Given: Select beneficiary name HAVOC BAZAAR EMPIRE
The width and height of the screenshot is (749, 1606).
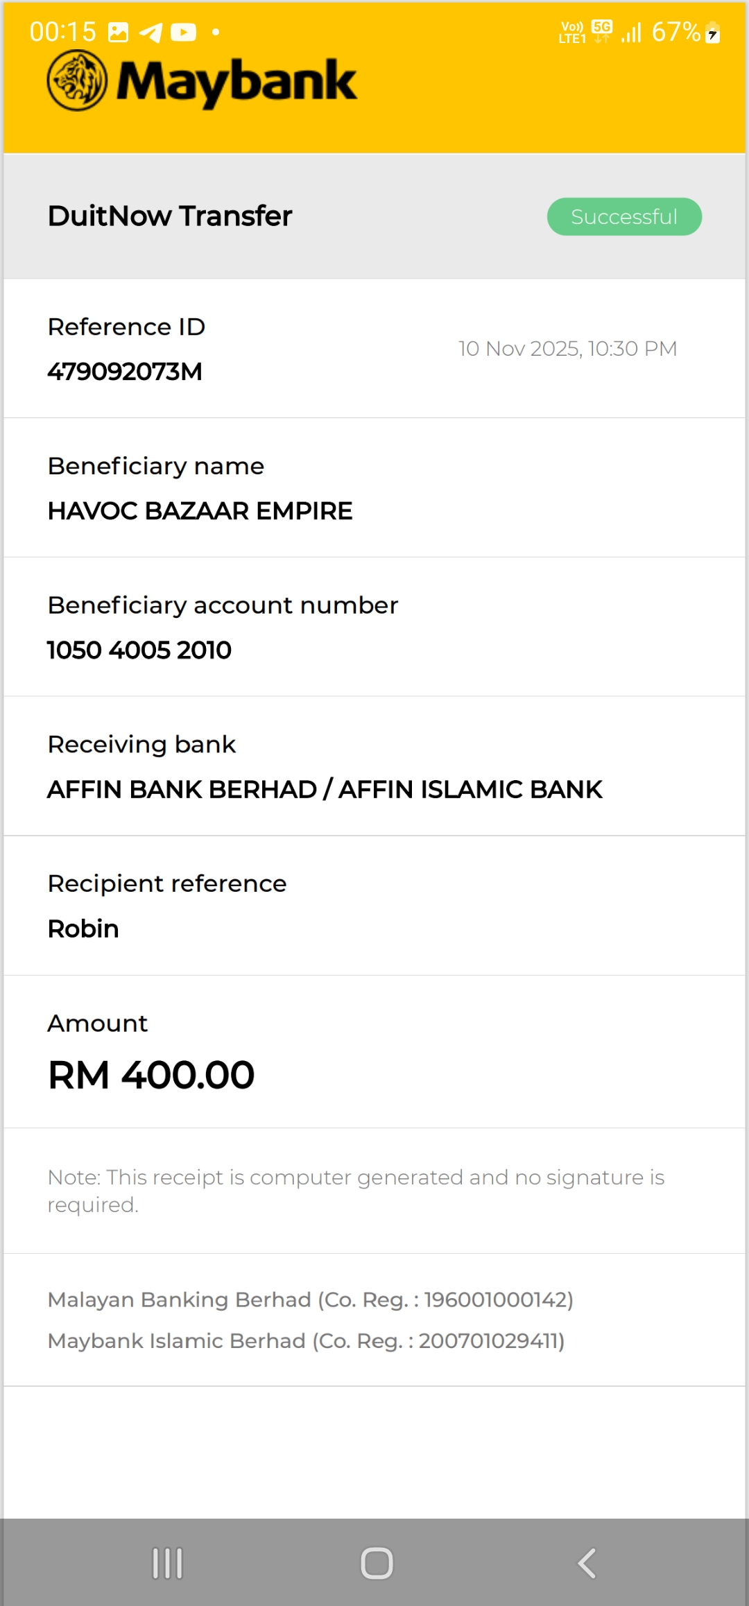Looking at the screenshot, I should click(x=200, y=511).
